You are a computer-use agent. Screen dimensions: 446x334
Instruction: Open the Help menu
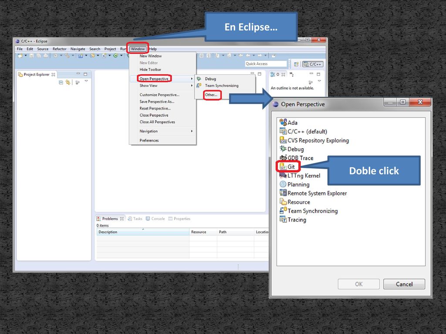pyautogui.click(x=153, y=49)
